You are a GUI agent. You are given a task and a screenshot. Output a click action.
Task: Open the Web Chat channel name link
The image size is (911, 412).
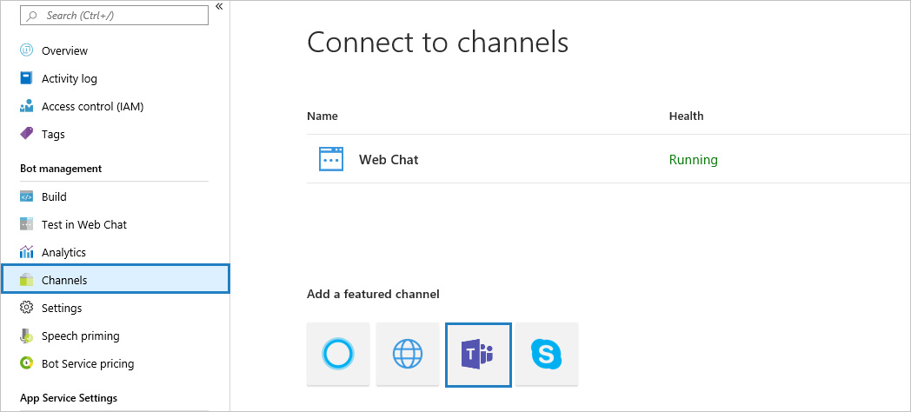click(x=389, y=159)
